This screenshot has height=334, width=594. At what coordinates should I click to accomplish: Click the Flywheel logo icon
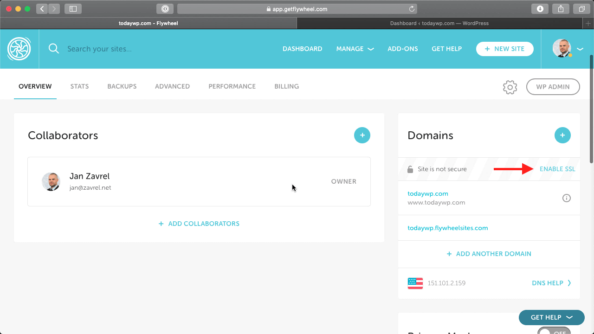pyautogui.click(x=19, y=49)
